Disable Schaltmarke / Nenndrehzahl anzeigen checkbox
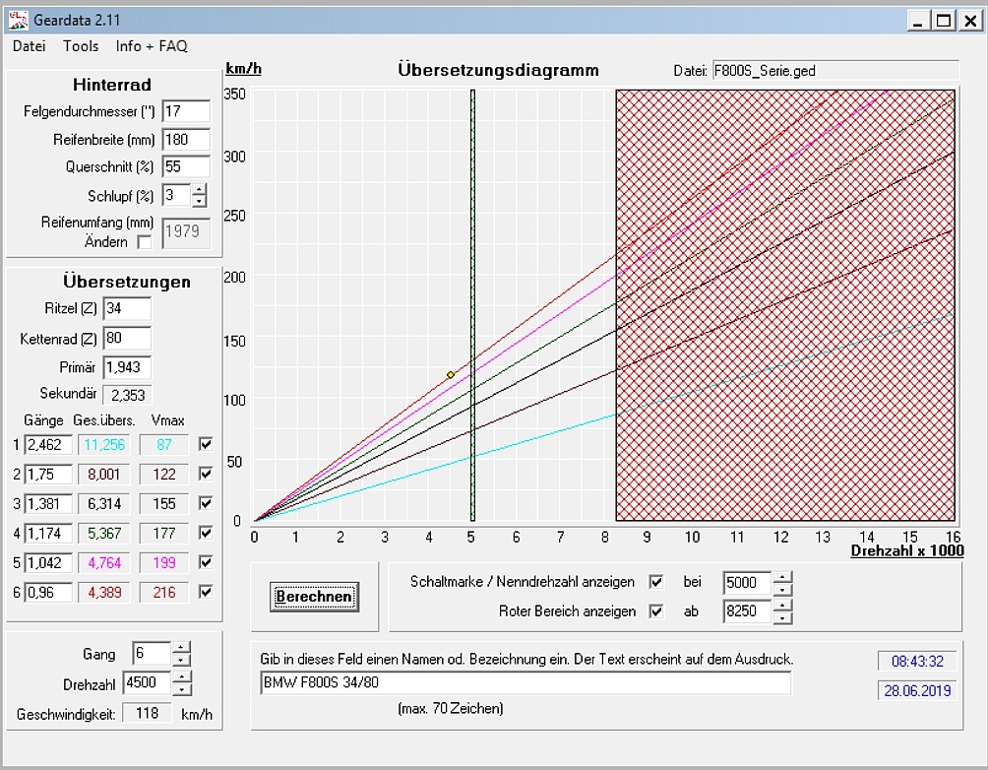Screen dimensions: 988x770 pos(656,582)
